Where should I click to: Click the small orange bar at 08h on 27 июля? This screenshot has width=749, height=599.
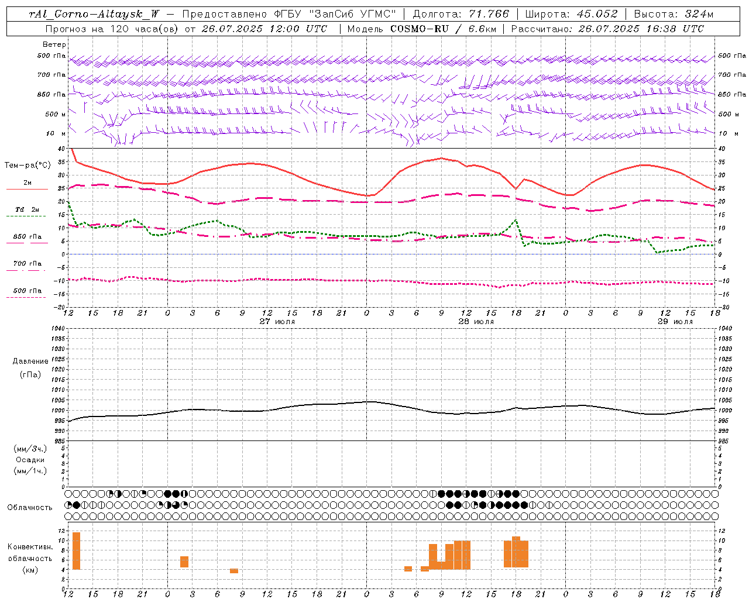[x=234, y=571]
